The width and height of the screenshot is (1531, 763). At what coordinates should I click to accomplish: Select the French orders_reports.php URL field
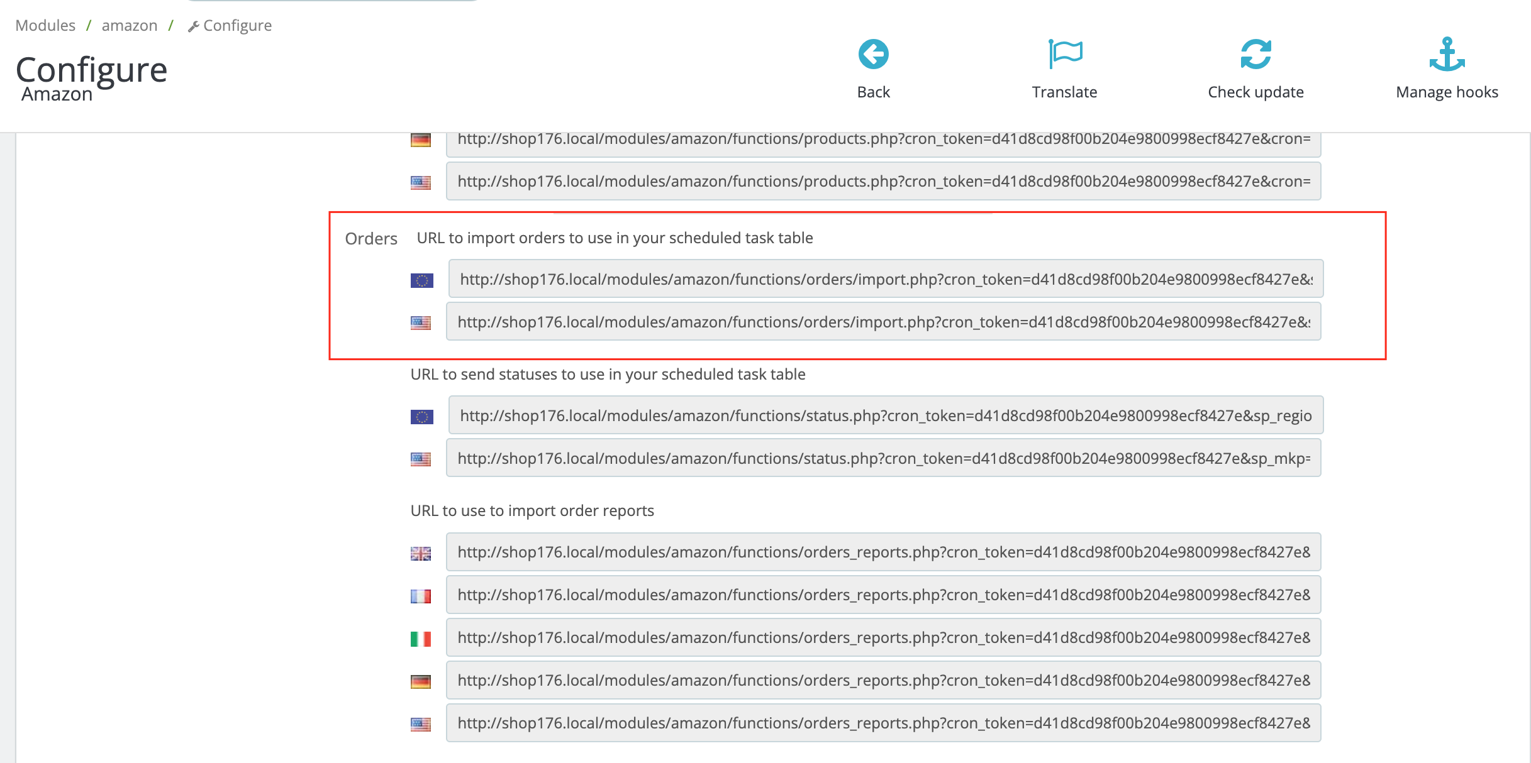(883, 594)
